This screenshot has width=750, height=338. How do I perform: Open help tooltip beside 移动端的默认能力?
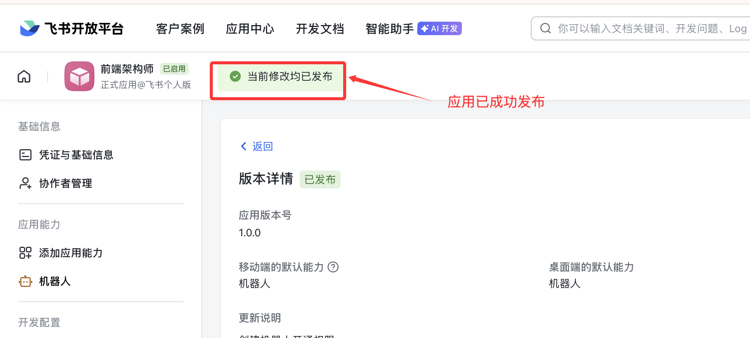tap(333, 267)
